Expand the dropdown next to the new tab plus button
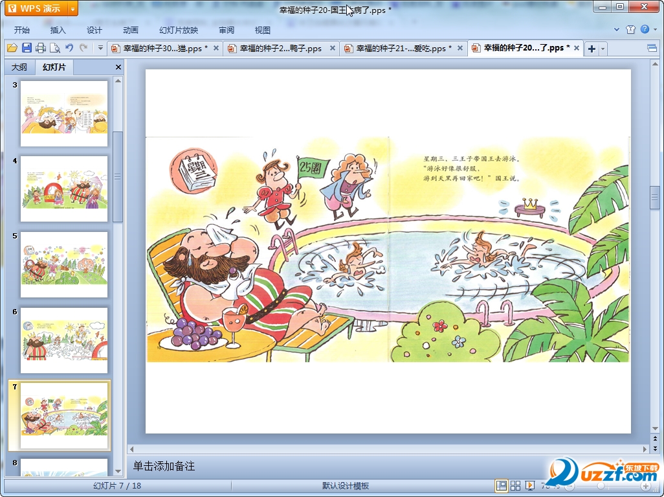Image resolution: width=664 pixels, height=497 pixels. [603, 49]
